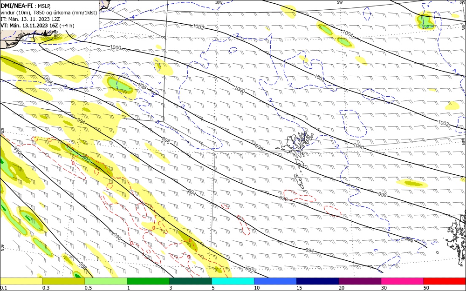
Task: Click the 5W longitude label
Action: pos(340,2)
